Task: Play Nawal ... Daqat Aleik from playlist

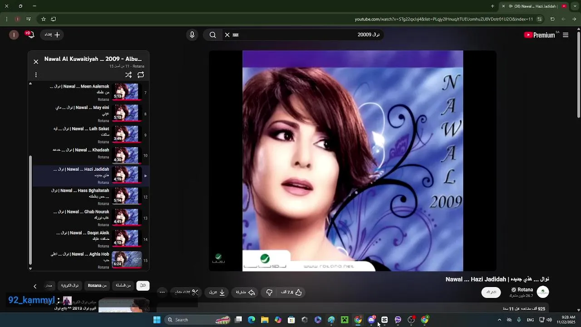Action: tap(91, 239)
